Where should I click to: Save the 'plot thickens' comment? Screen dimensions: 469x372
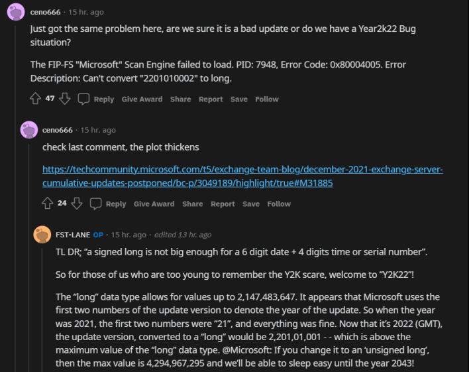[x=251, y=204]
